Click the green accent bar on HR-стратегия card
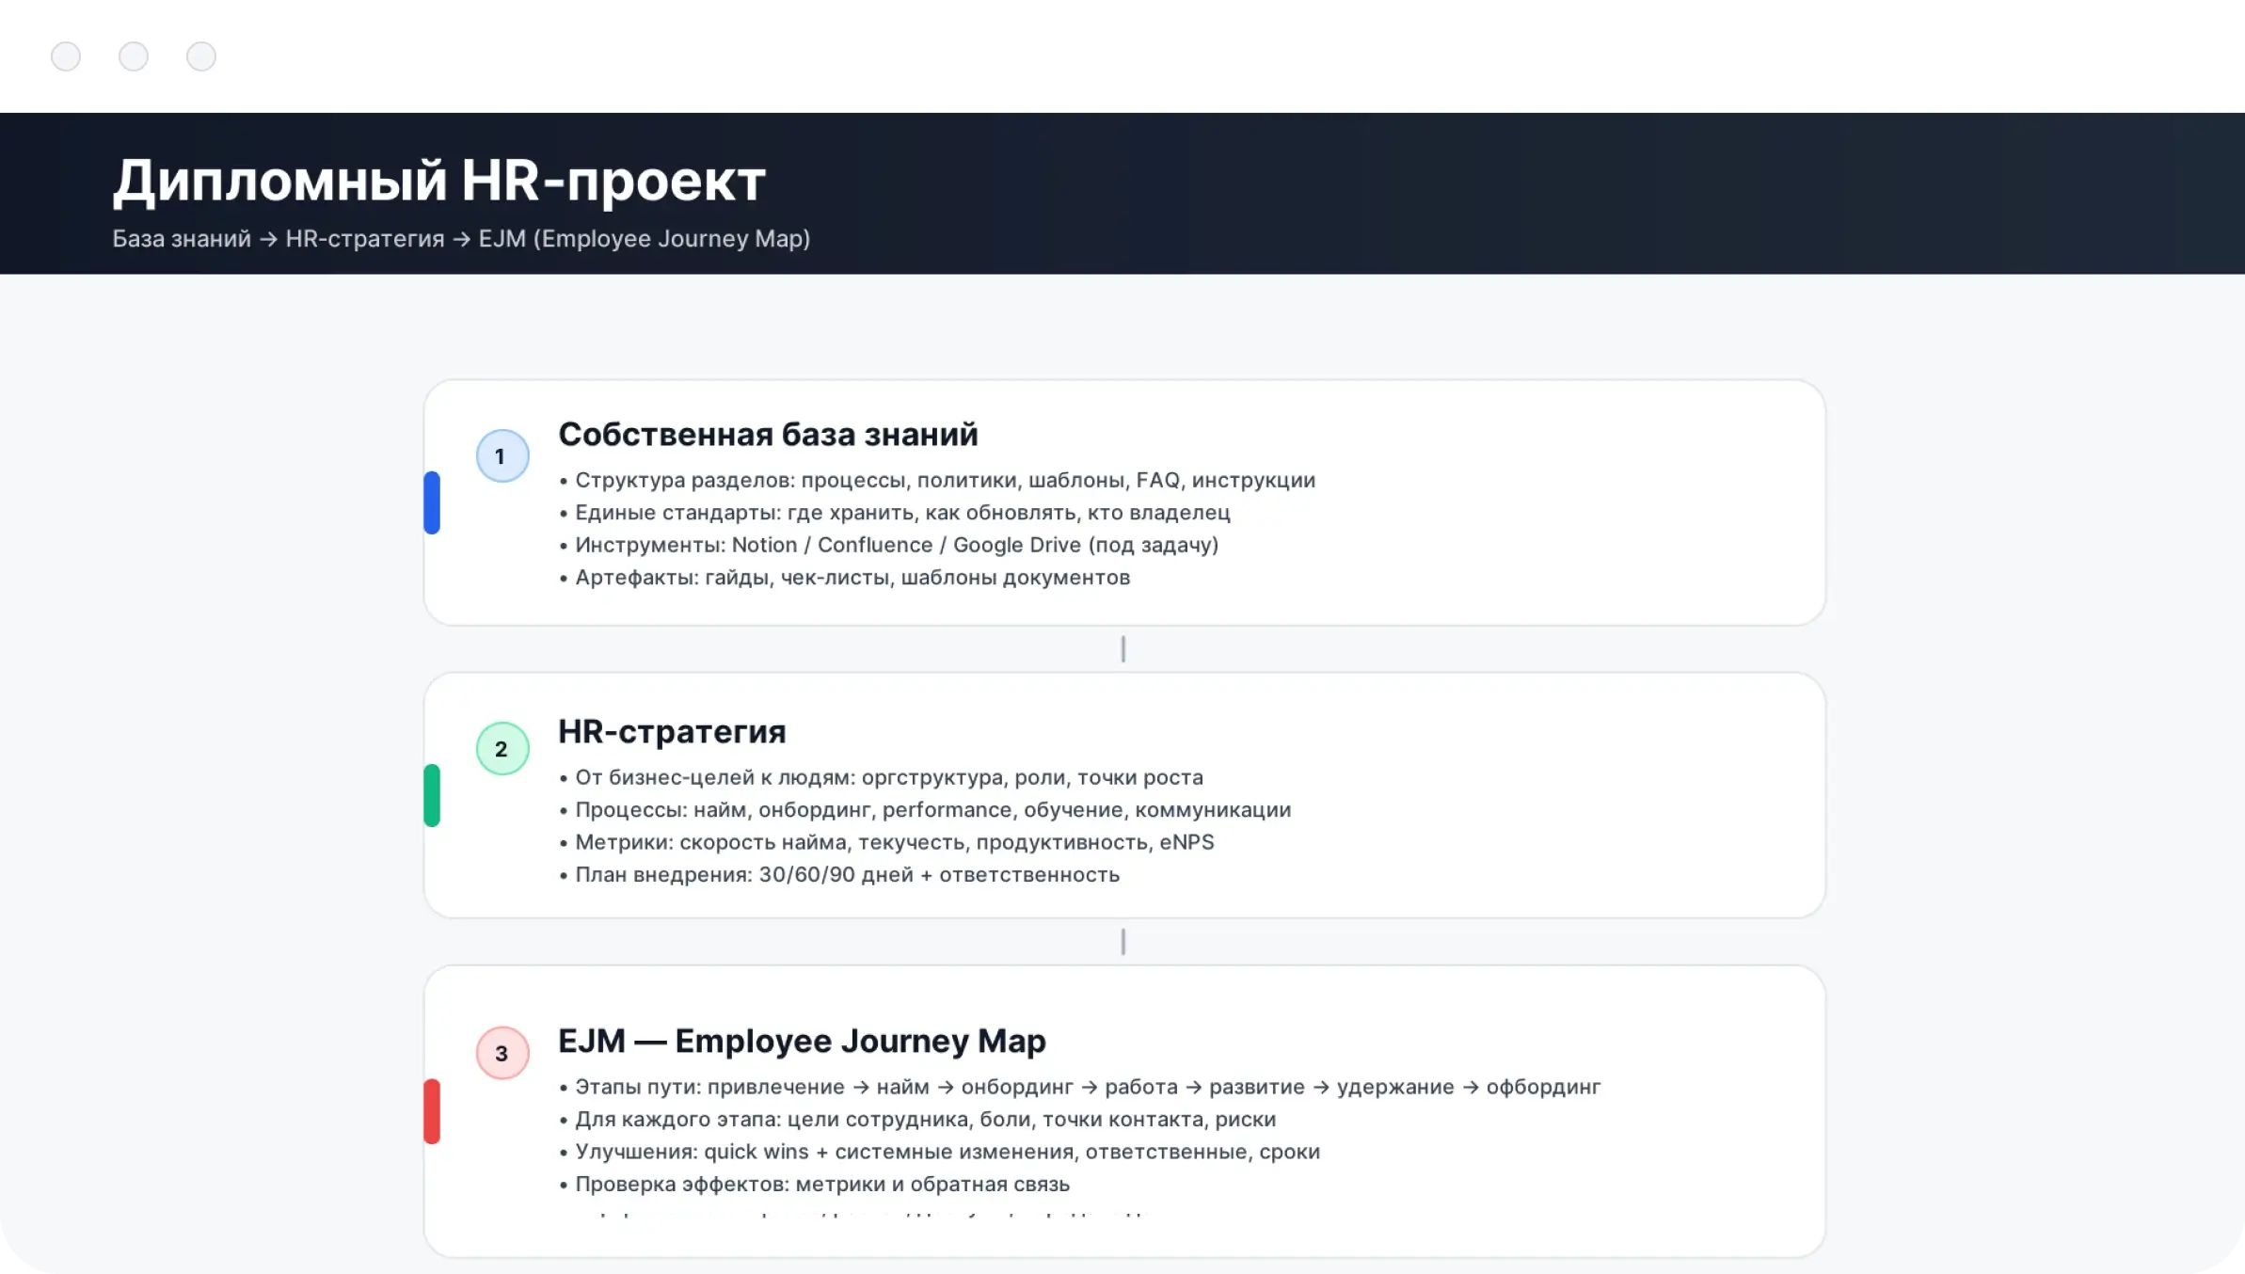 [x=432, y=795]
